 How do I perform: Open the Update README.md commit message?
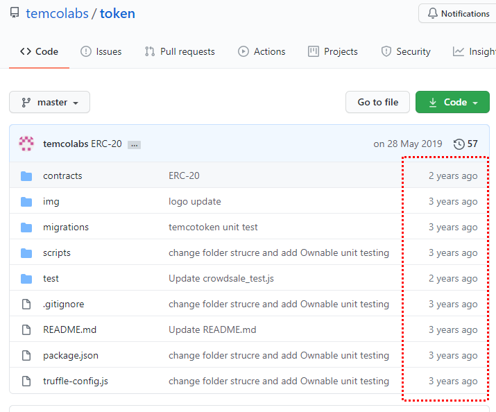[x=212, y=329]
